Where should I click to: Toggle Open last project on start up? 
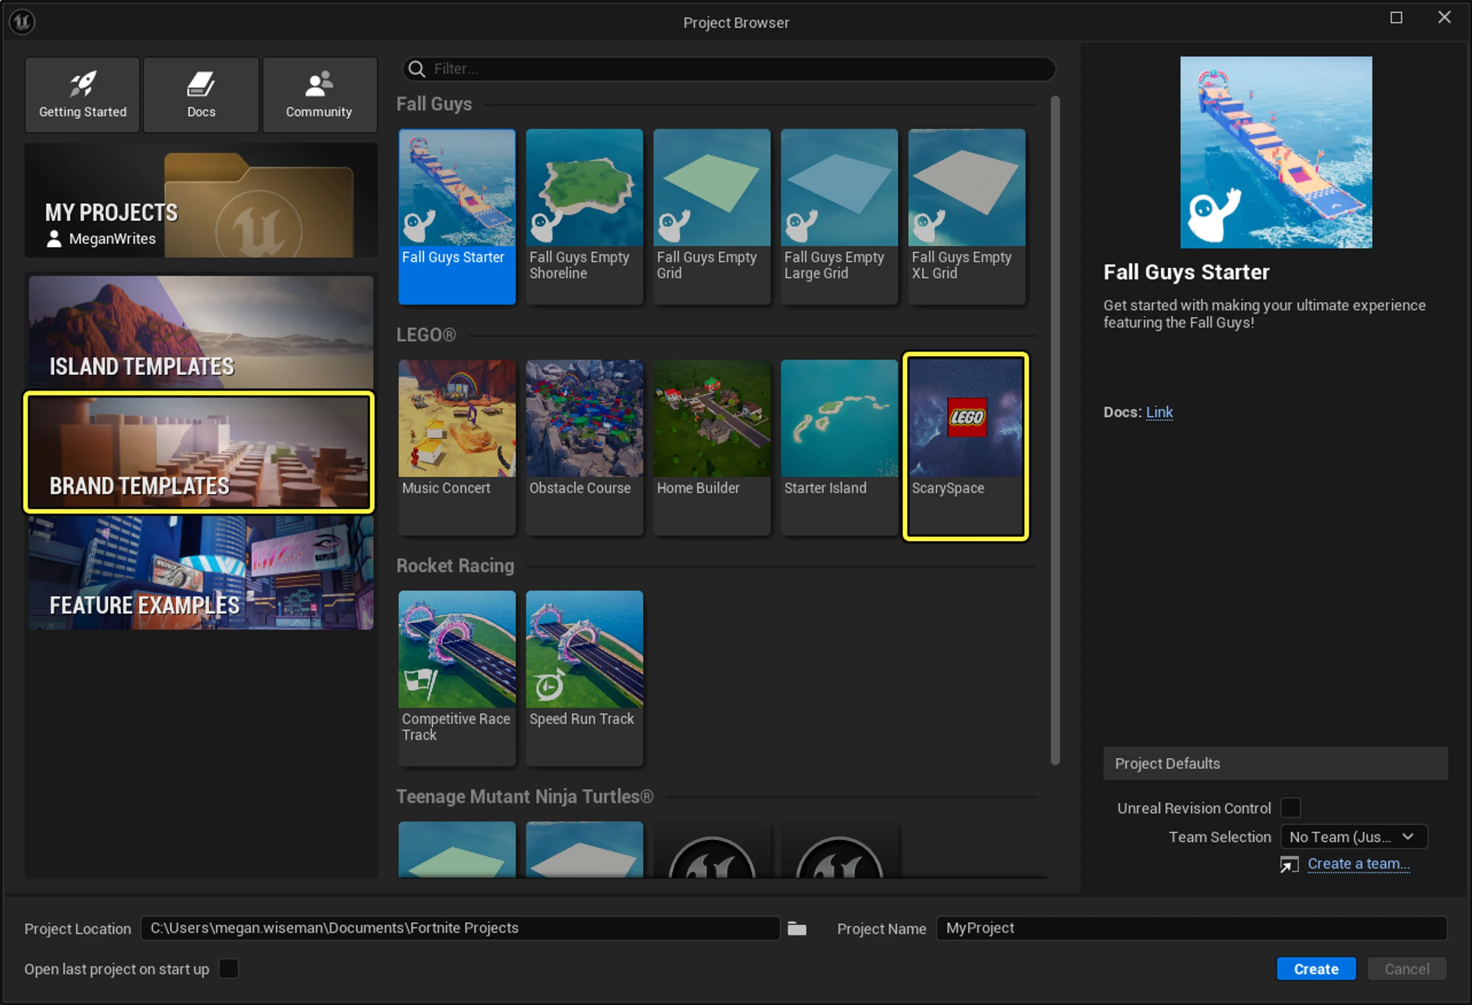click(x=229, y=969)
